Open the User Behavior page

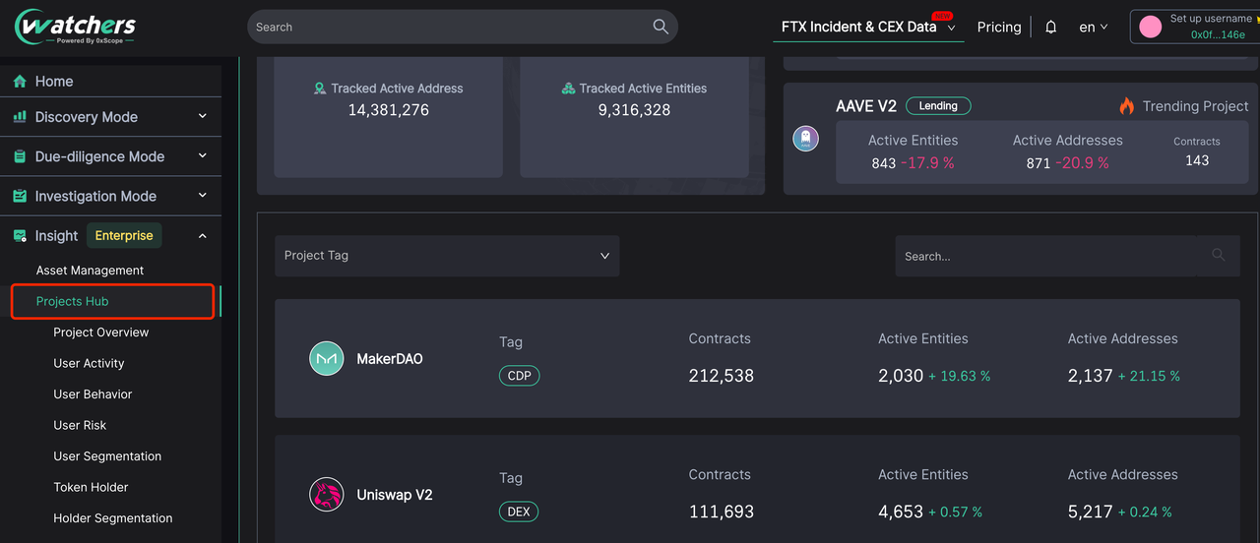click(x=93, y=394)
